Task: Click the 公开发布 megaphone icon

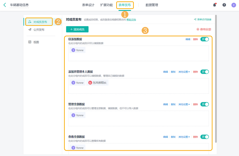Action: (x=30, y=30)
